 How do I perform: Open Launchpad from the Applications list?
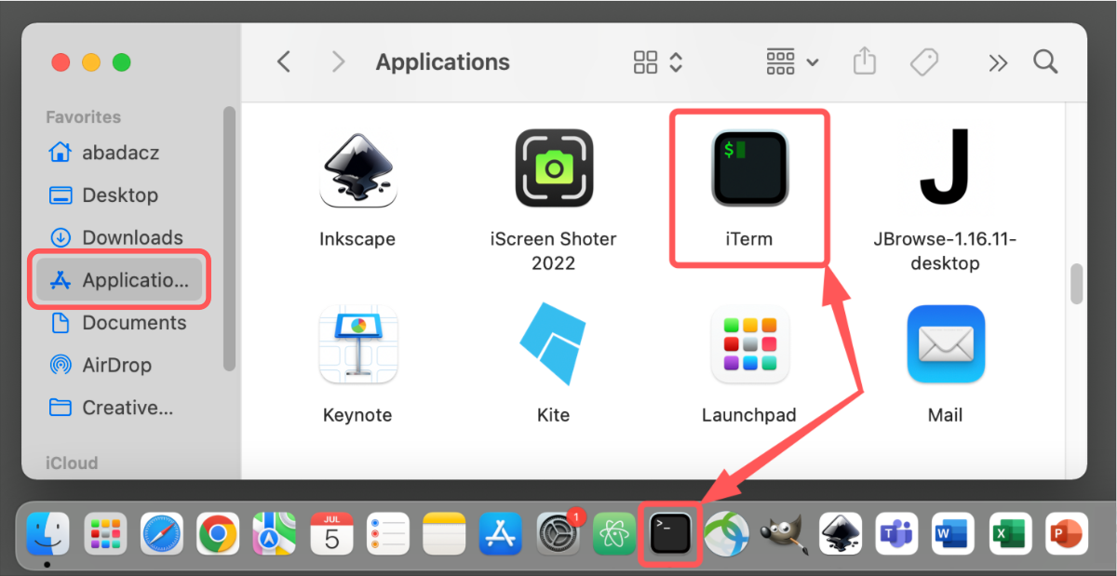point(749,344)
